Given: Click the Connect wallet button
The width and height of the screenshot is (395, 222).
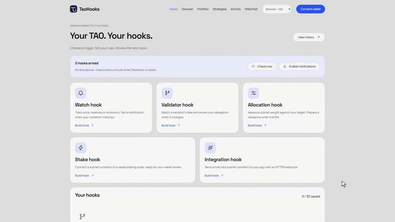Looking at the screenshot, I should [x=310, y=9].
